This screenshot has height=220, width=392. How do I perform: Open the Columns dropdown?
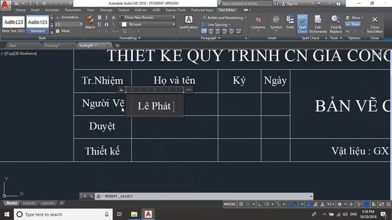pos(258,23)
